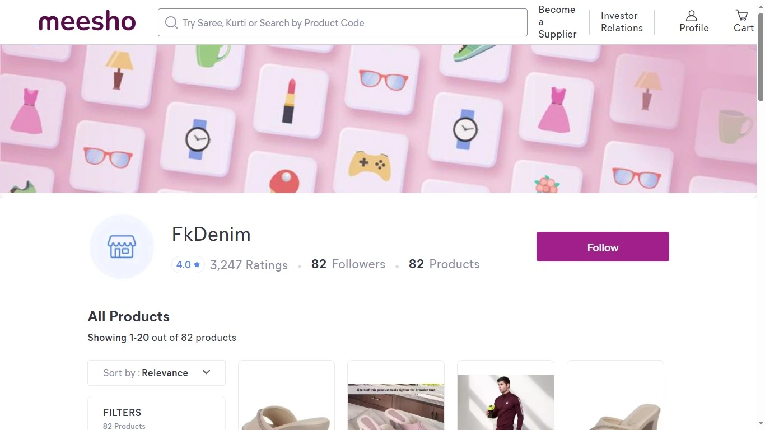Open the Profile icon menu

[693, 22]
